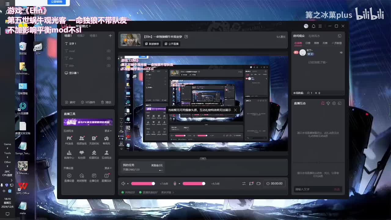Collapse the preview panel with center chevron

pyautogui.click(x=203, y=159)
